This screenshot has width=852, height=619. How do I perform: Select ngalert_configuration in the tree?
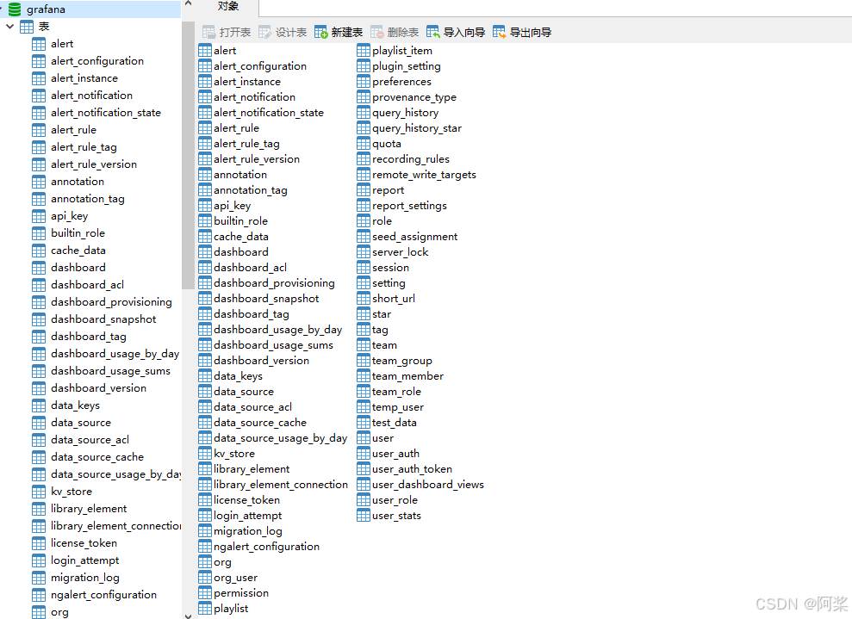pyautogui.click(x=103, y=595)
